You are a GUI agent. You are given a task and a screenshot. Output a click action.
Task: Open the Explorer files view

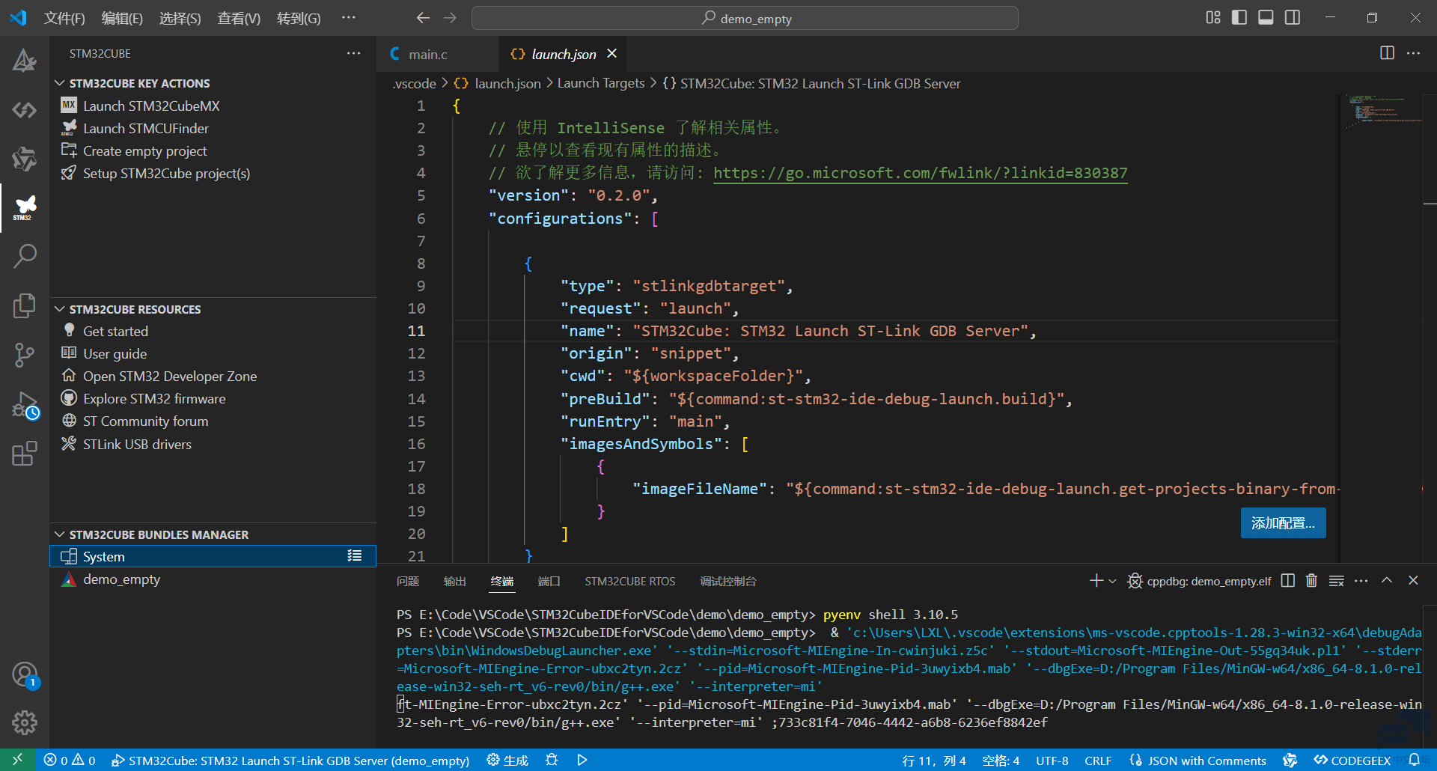click(x=24, y=305)
